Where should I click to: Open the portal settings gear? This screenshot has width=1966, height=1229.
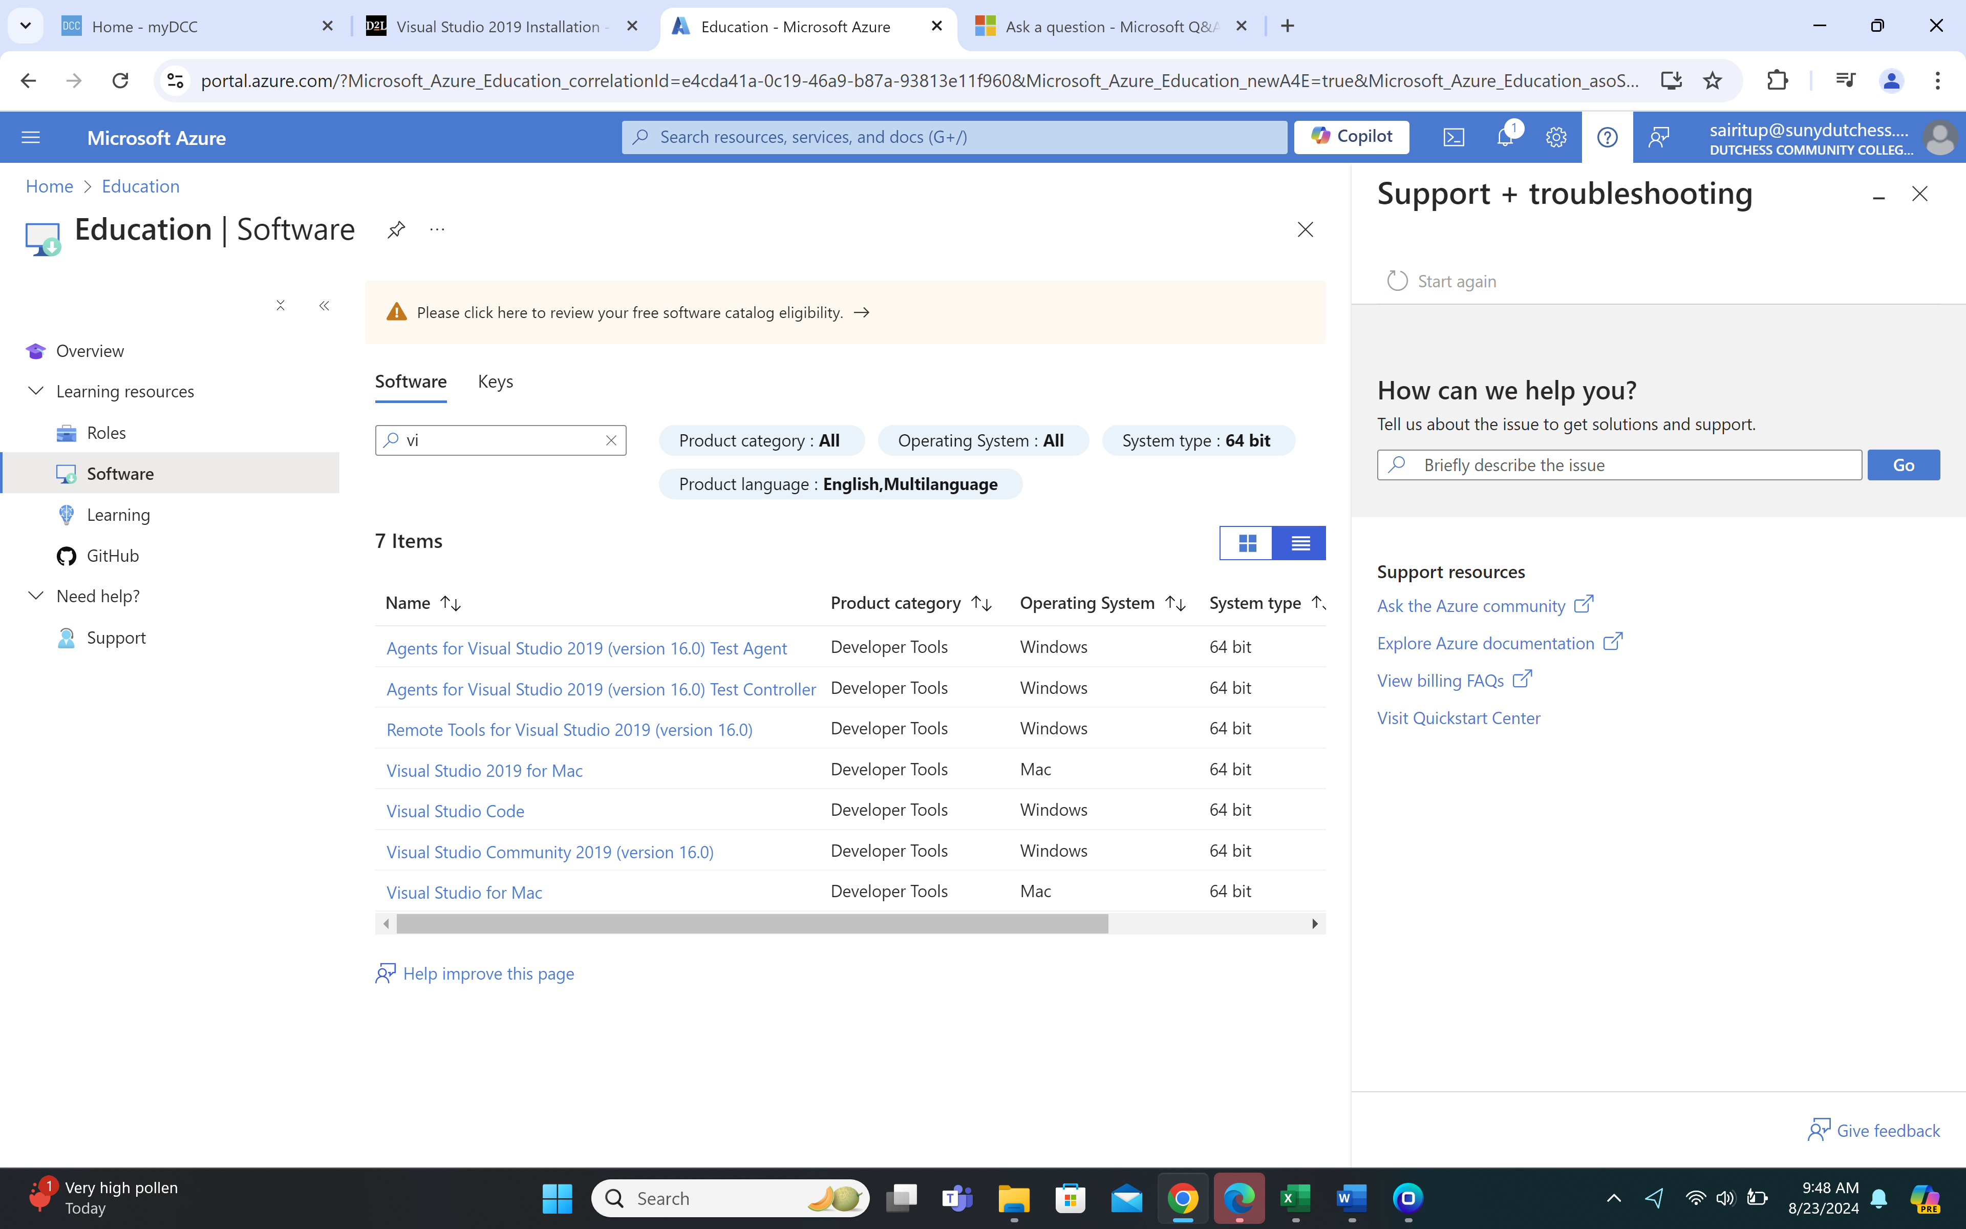point(1556,137)
